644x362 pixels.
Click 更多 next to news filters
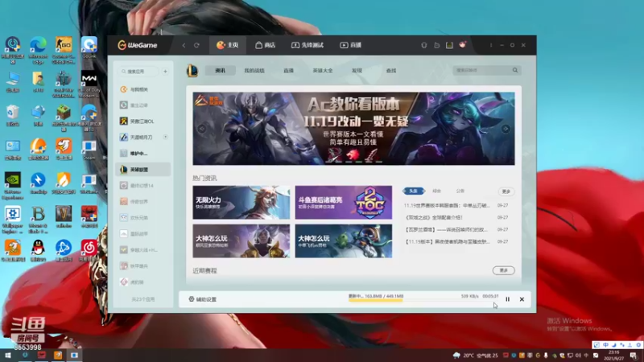506,191
